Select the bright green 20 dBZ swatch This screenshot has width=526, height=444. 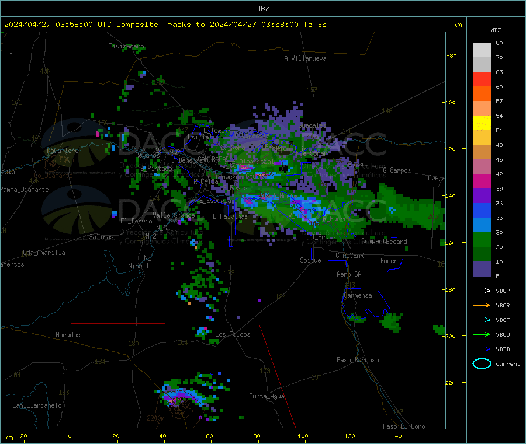482,239
